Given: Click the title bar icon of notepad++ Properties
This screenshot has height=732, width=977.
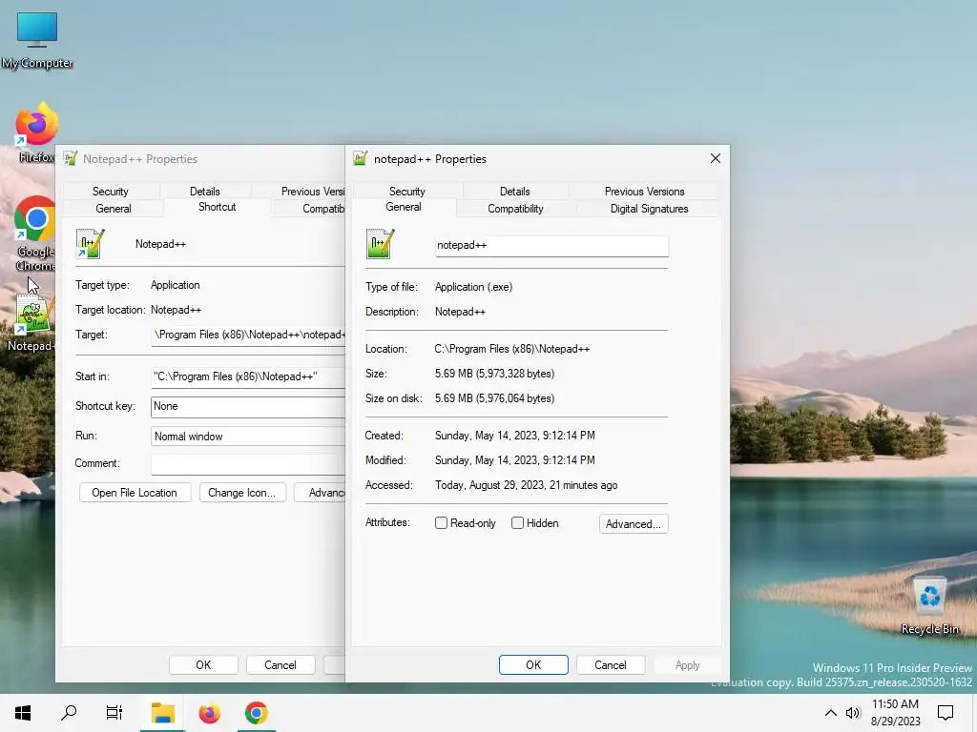Looking at the screenshot, I should click(360, 159).
